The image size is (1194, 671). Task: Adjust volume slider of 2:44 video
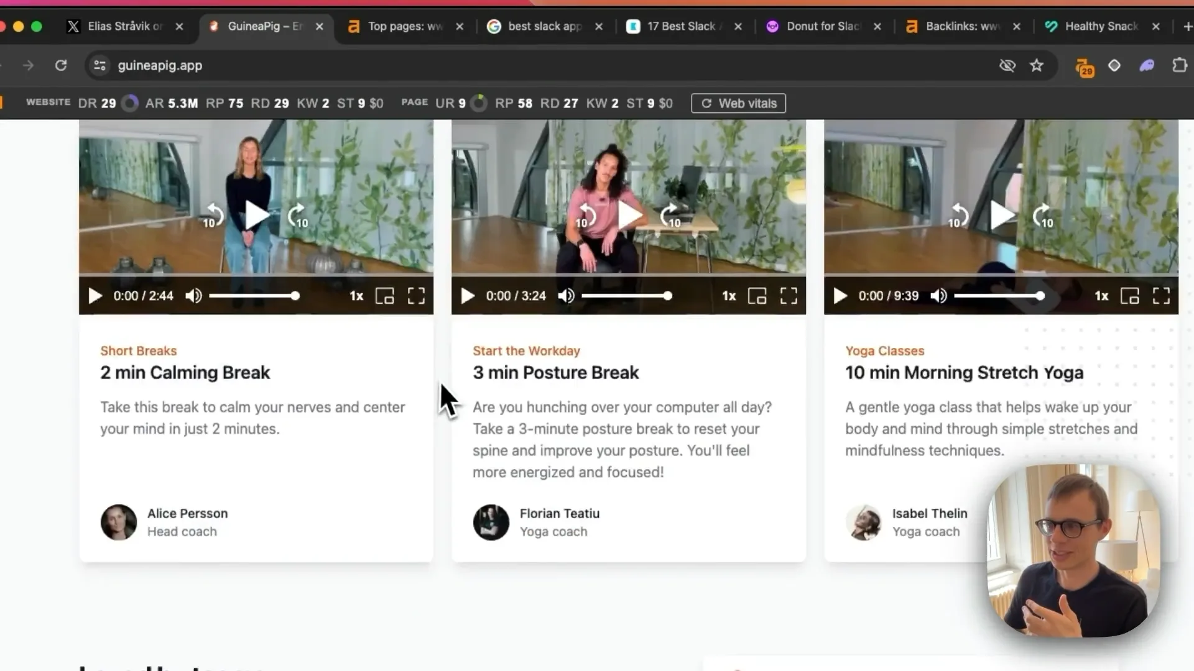tap(254, 296)
